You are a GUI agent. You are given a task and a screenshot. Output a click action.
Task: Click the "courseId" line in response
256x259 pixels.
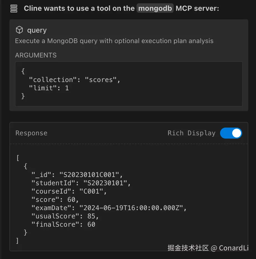(x=69, y=191)
